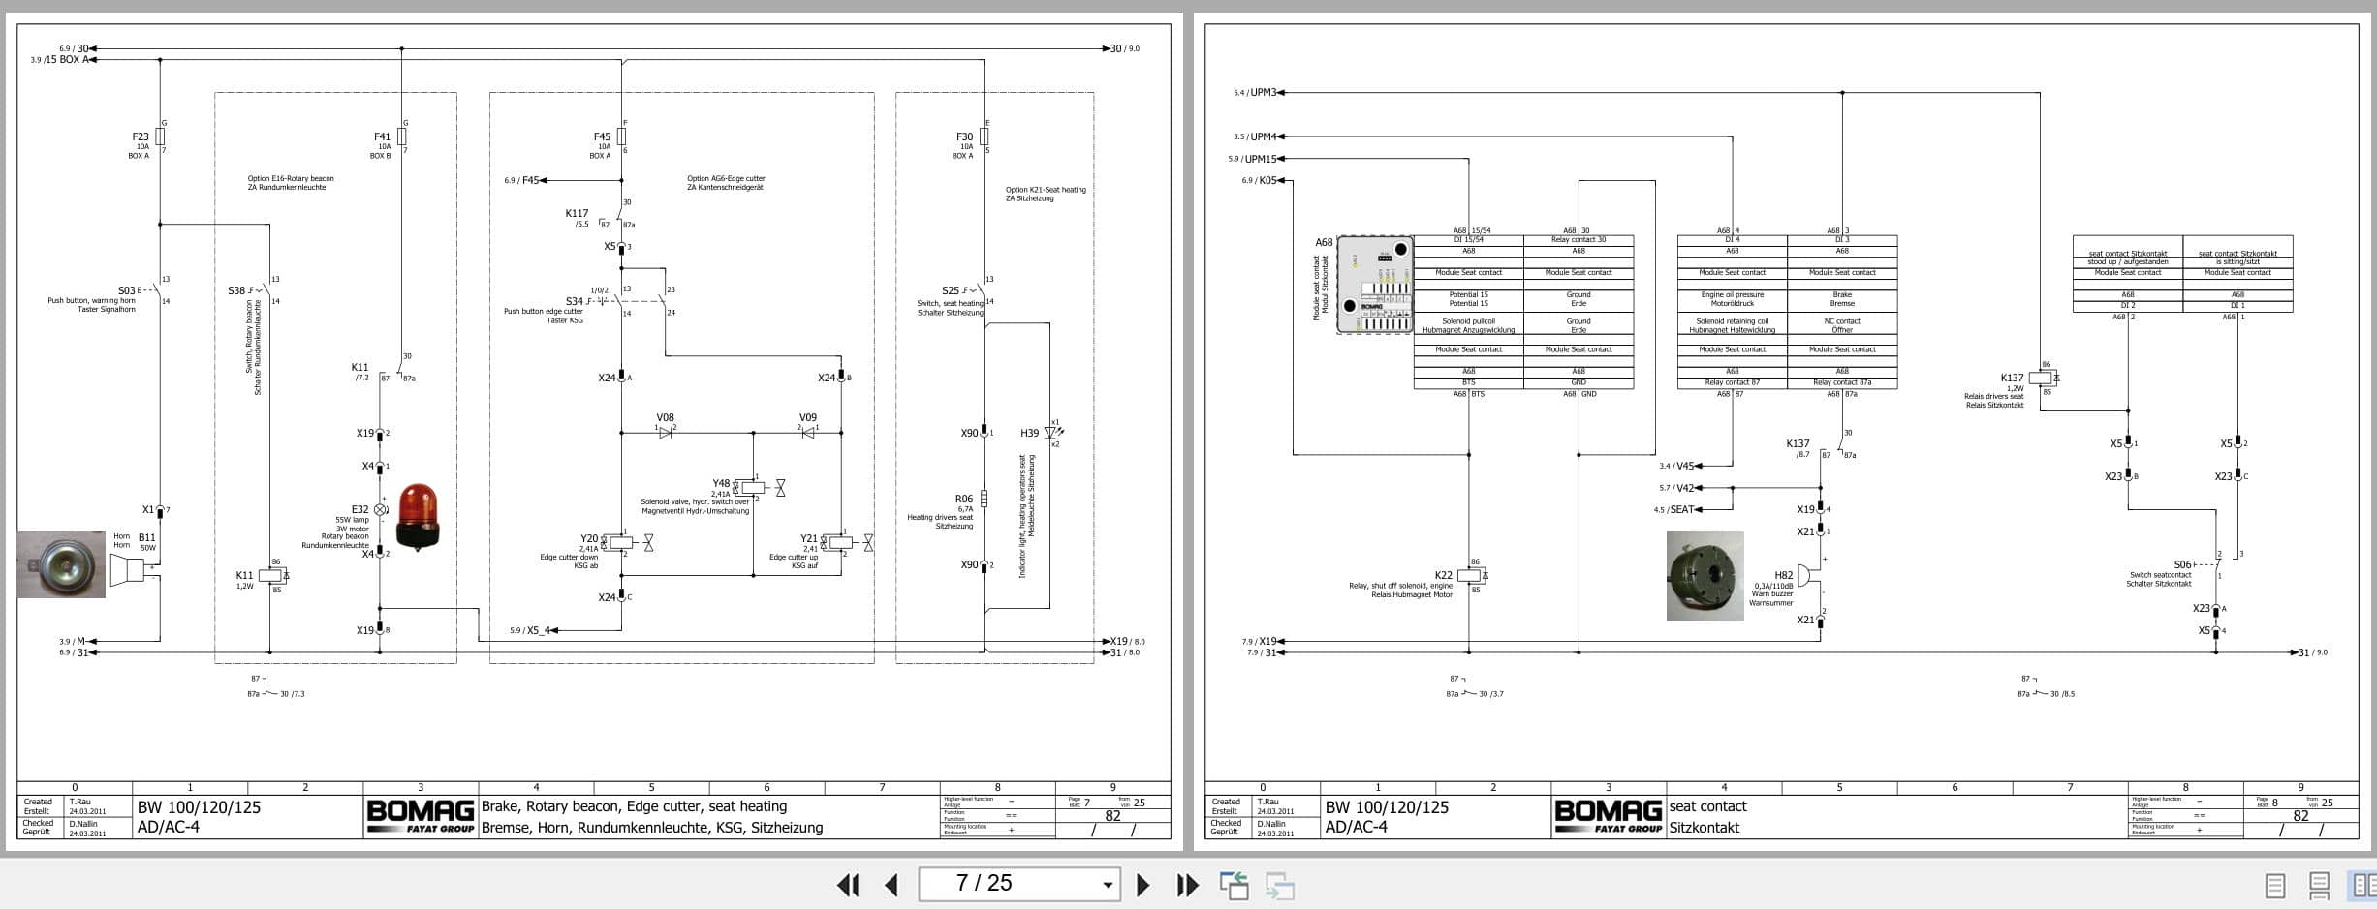The height and width of the screenshot is (909, 2377).
Task: Select the 'Brake, Rotary beacon' title text
Action: [630, 806]
